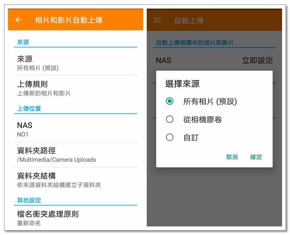Tap the 選擇來源 dialog title
290x235 pixels.
(x=182, y=84)
